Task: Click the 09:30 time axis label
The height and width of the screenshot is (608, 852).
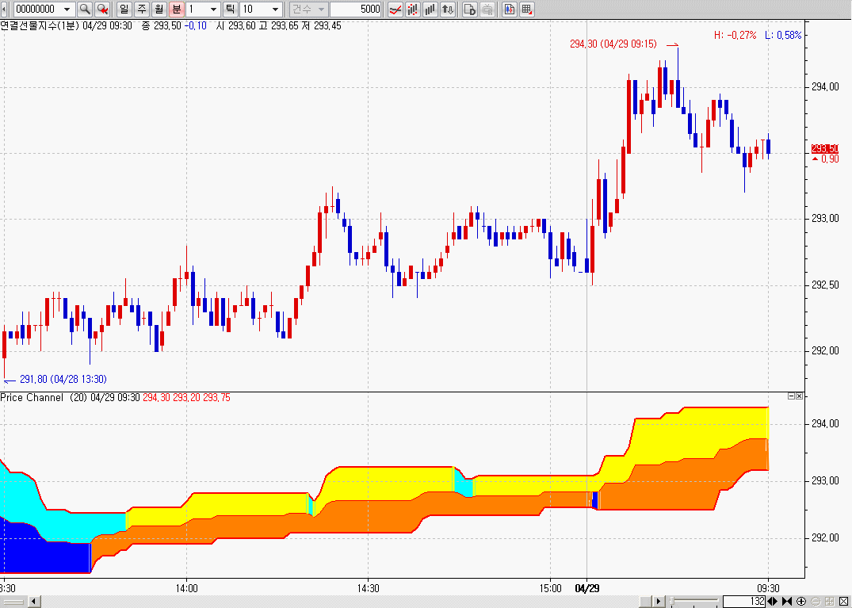Action: pos(768,588)
